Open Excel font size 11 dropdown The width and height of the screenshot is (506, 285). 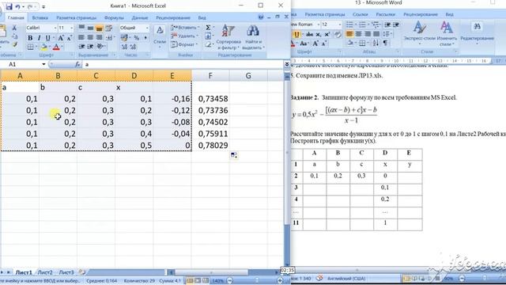pyautogui.click(x=71, y=28)
